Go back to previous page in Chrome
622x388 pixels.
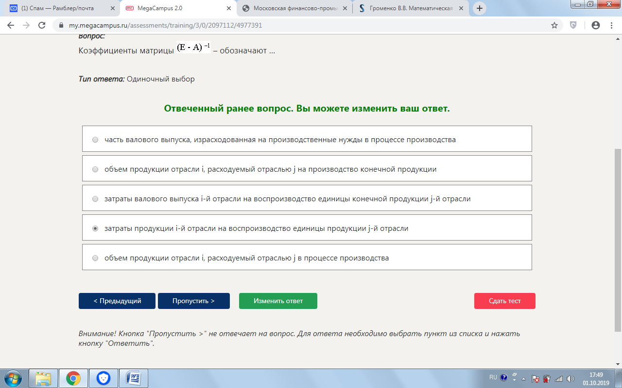click(11, 25)
